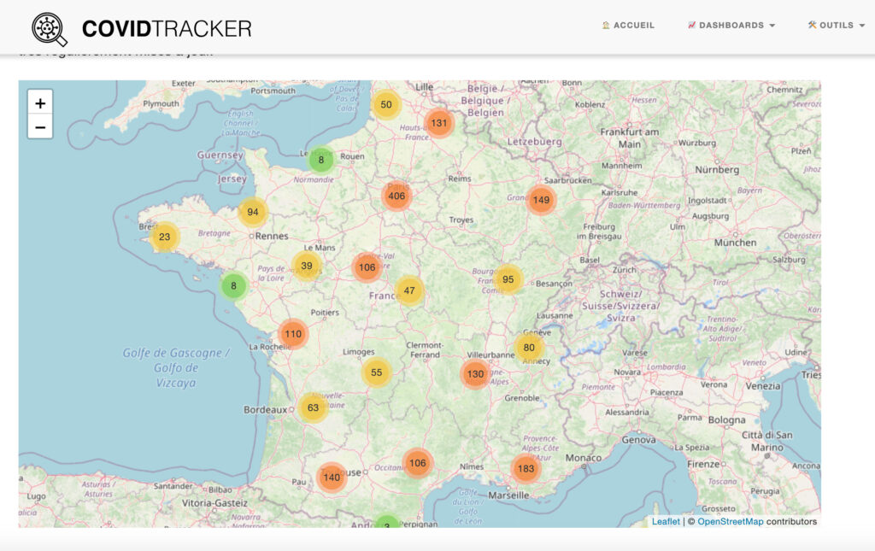
Task: Zoom out the map with minus button
Action: click(x=40, y=127)
